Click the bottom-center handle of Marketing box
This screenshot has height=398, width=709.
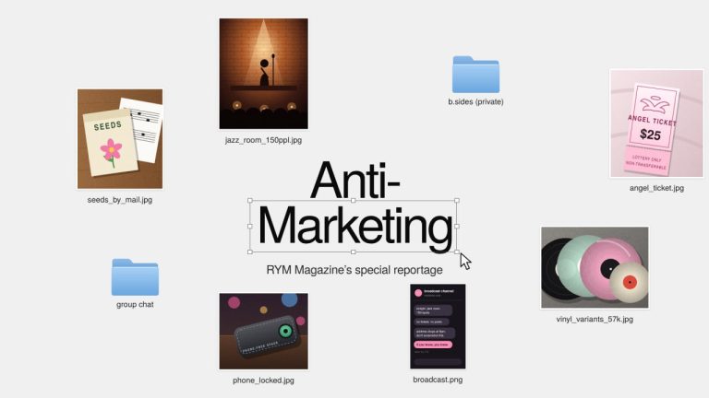[x=354, y=252]
